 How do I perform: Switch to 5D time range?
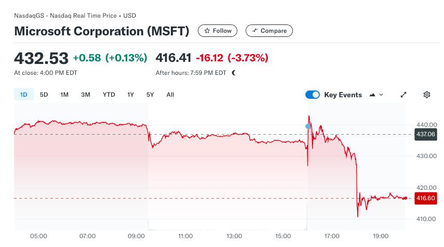44,95
